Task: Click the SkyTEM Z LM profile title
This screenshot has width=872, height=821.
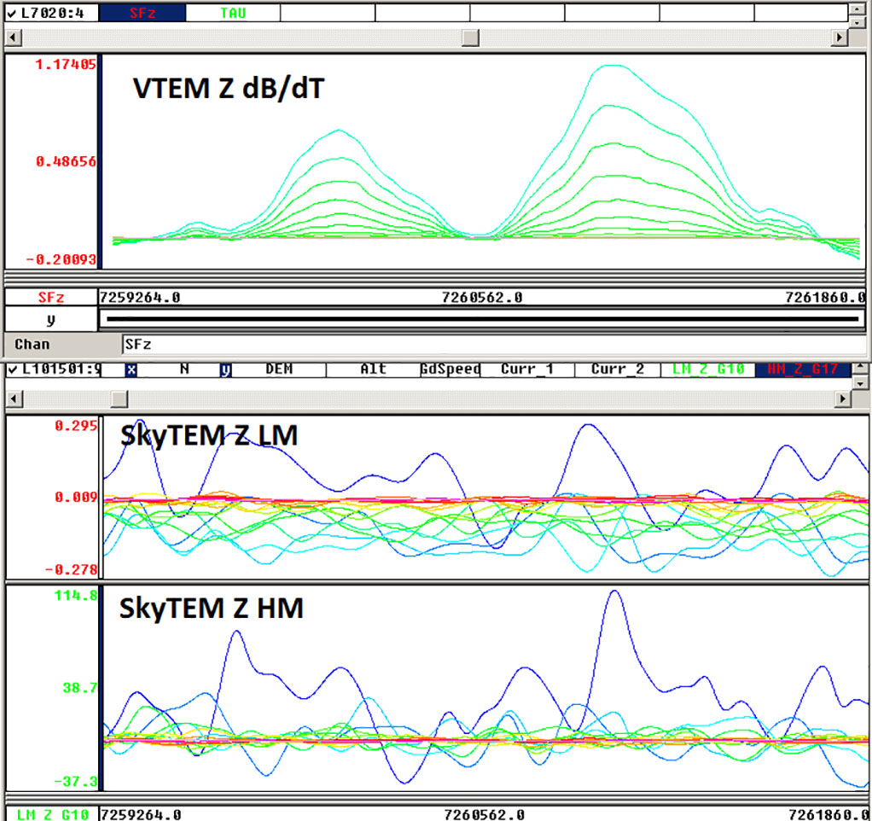Action: pos(209,435)
